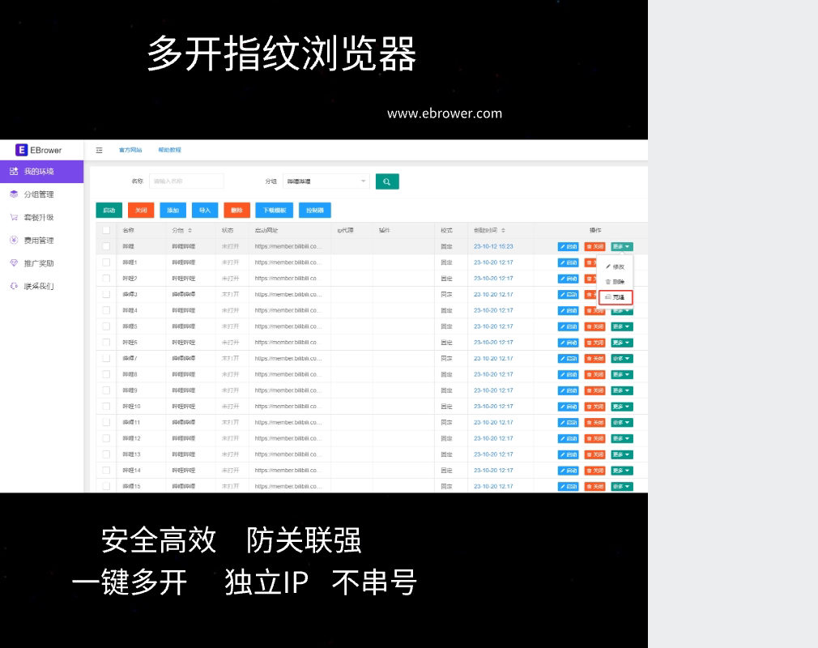Click blue 启动 button in row 哔哩1
Screen dimensions: 818x648
coord(568,262)
